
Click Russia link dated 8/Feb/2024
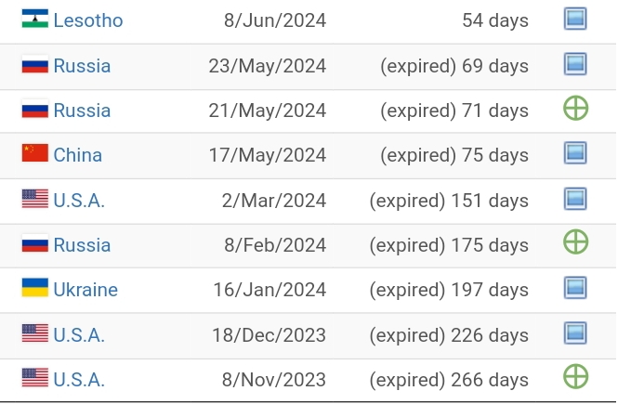82,245
